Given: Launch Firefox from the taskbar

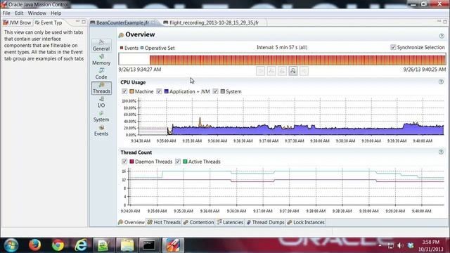Looking at the screenshot, I should [x=34, y=245].
